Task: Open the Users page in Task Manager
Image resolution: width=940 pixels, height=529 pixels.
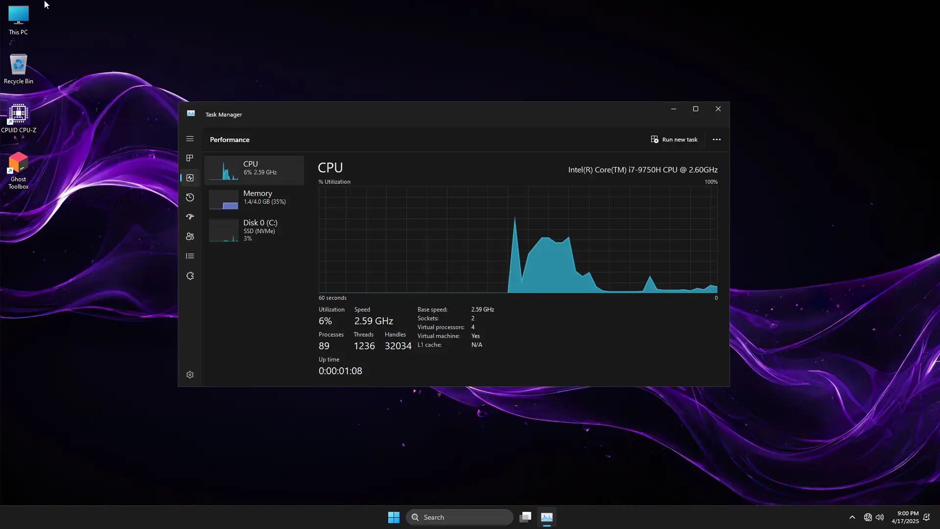Action: point(190,237)
